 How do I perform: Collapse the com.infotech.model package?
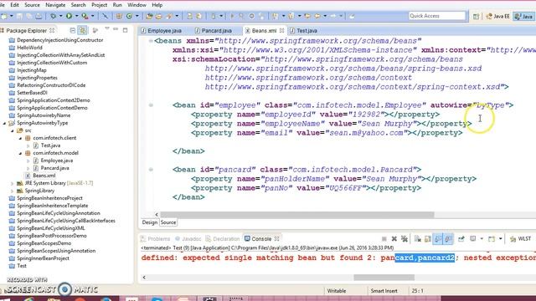20,153
